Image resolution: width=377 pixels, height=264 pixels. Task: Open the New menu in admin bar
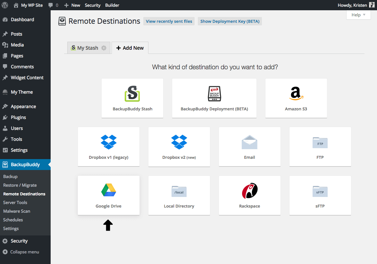(x=72, y=5)
